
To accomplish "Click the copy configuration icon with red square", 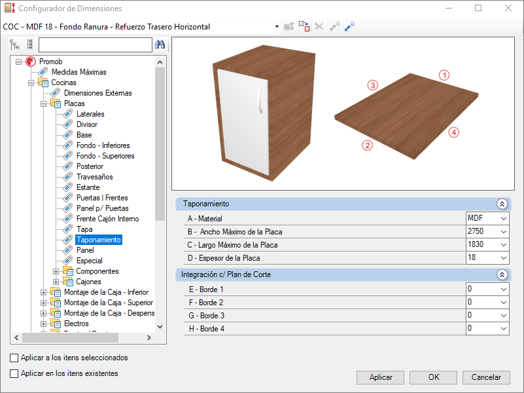I will [x=304, y=26].
